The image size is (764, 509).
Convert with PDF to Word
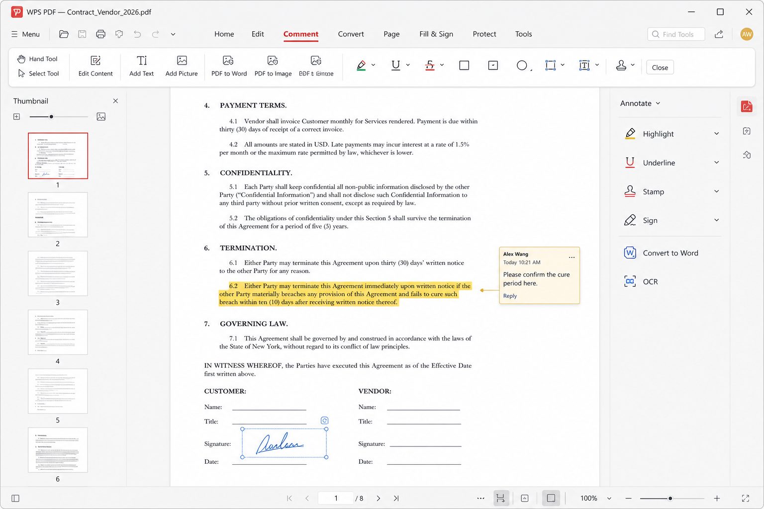pyautogui.click(x=229, y=67)
